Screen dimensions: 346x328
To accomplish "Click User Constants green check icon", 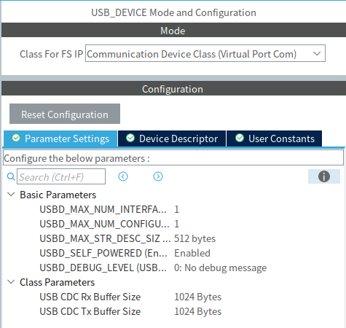I will (x=240, y=138).
